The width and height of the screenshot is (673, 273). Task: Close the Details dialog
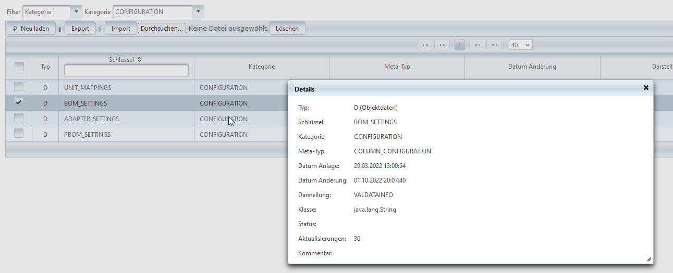[646, 88]
